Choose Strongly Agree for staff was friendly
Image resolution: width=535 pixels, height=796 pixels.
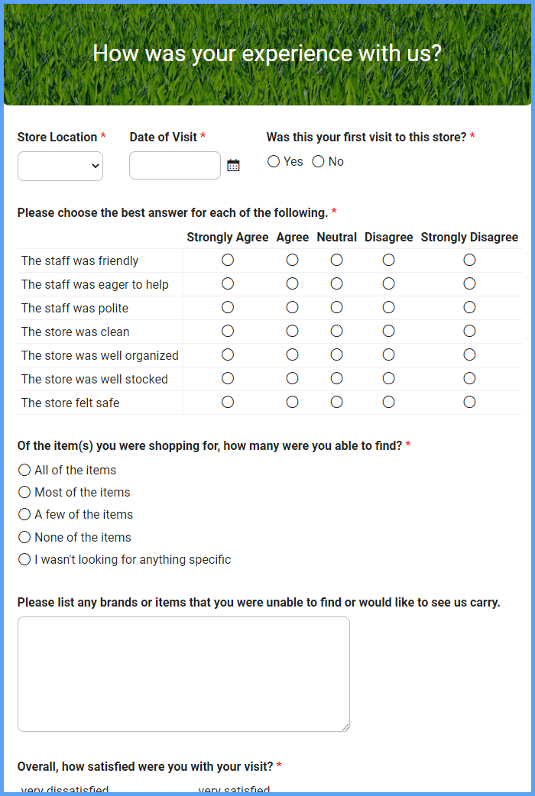click(x=228, y=260)
